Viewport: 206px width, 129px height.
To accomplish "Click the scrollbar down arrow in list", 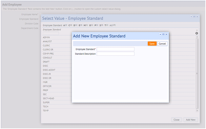I will click(x=197, y=111).
